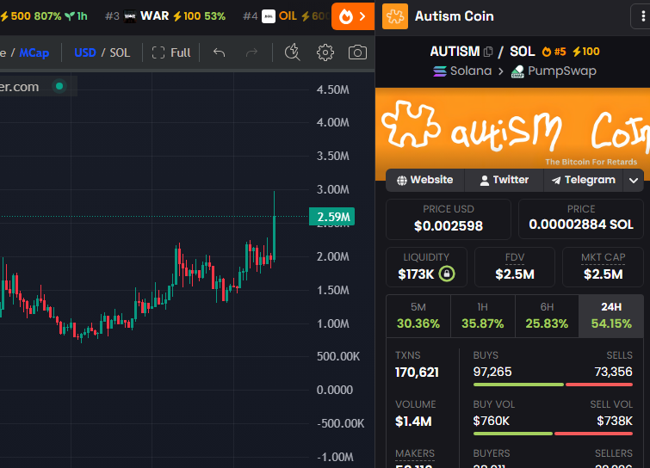Screen dimensions: 650x468
Task: Click the LIQUIDITY $173K value
Action: (416, 274)
